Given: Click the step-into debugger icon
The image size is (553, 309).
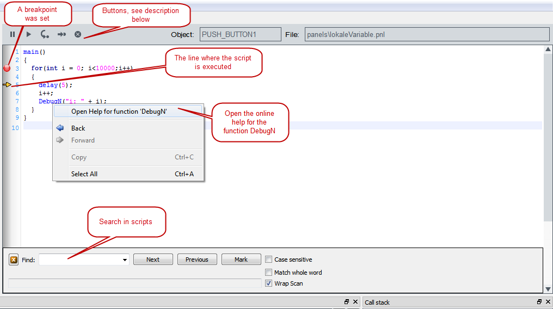Looking at the screenshot, I should coord(45,34).
